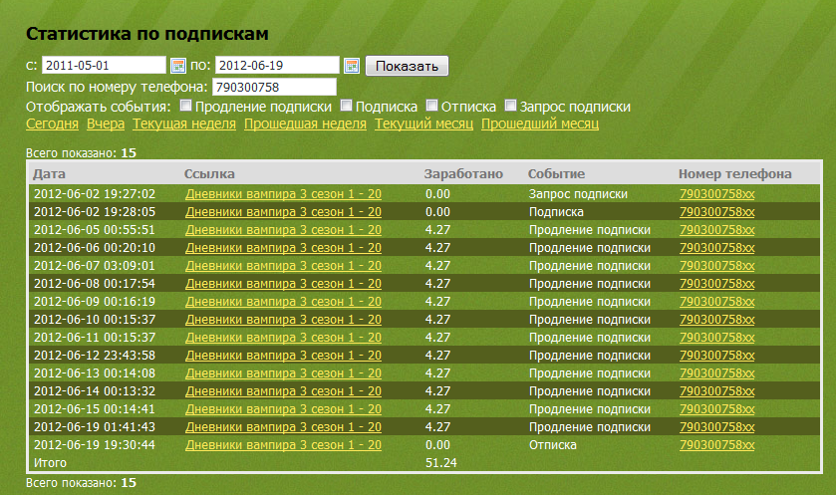Screen dimensions: 836x495
Task: Select the Итого row label
Action: [x=50, y=462]
